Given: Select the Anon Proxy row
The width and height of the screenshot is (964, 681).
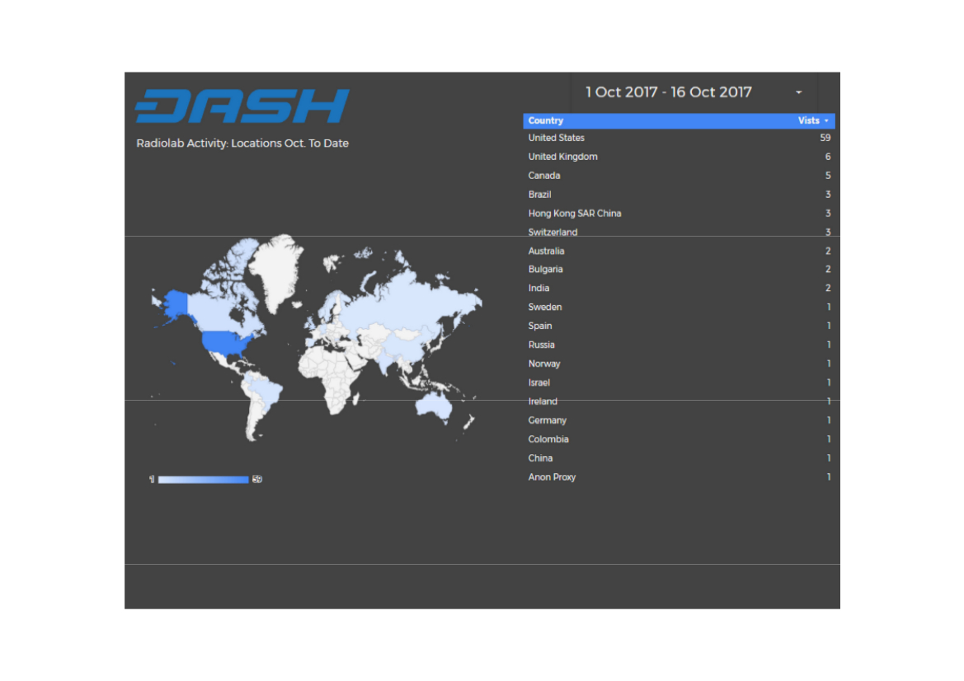Looking at the screenshot, I should click(x=679, y=477).
